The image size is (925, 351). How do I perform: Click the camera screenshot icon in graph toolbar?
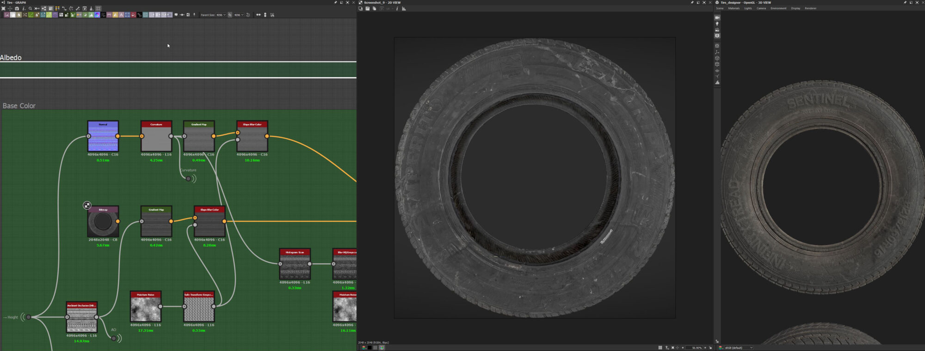17,8
